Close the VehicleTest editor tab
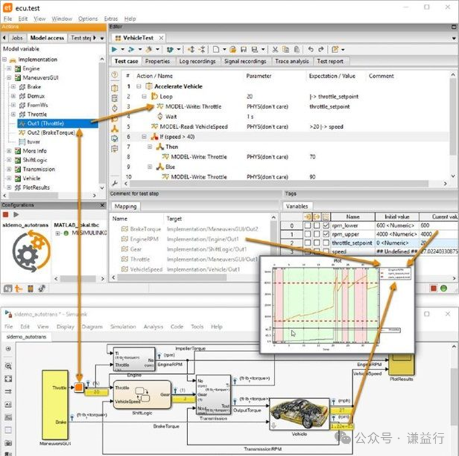Viewport: 459px width, 456px height. (x=161, y=38)
